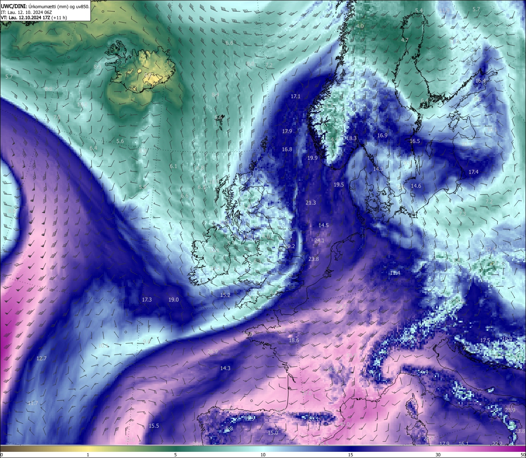The width and height of the screenshot is (526, 458).
Task: Click the color scale label 10
Action: pos(263,455)
